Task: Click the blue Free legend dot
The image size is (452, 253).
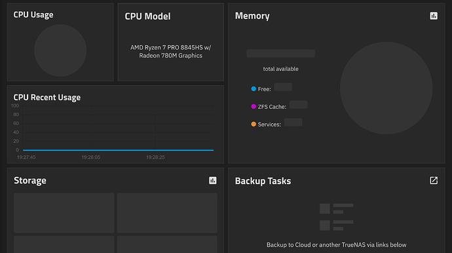Action: [x=254, y=89]
